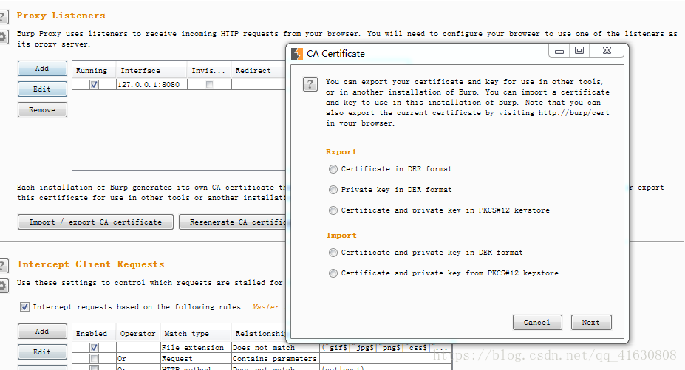This screenshot has height=370, width=685.
Task: Click Burp logo icon in dialog title
Action: (x=297, y=54)
